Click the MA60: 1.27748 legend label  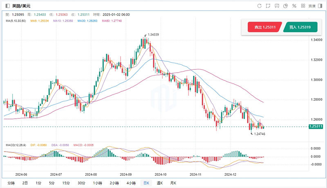coord(111,20)
